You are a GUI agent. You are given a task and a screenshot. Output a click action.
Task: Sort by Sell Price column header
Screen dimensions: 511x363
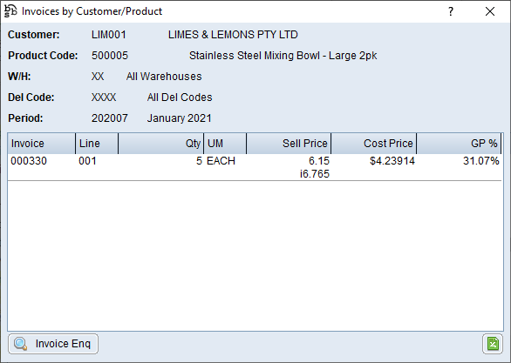[289, 144]
